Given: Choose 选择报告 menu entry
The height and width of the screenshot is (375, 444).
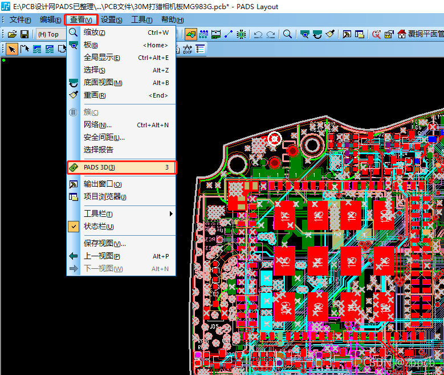Looking at the screenshot, I should point(121,150).
